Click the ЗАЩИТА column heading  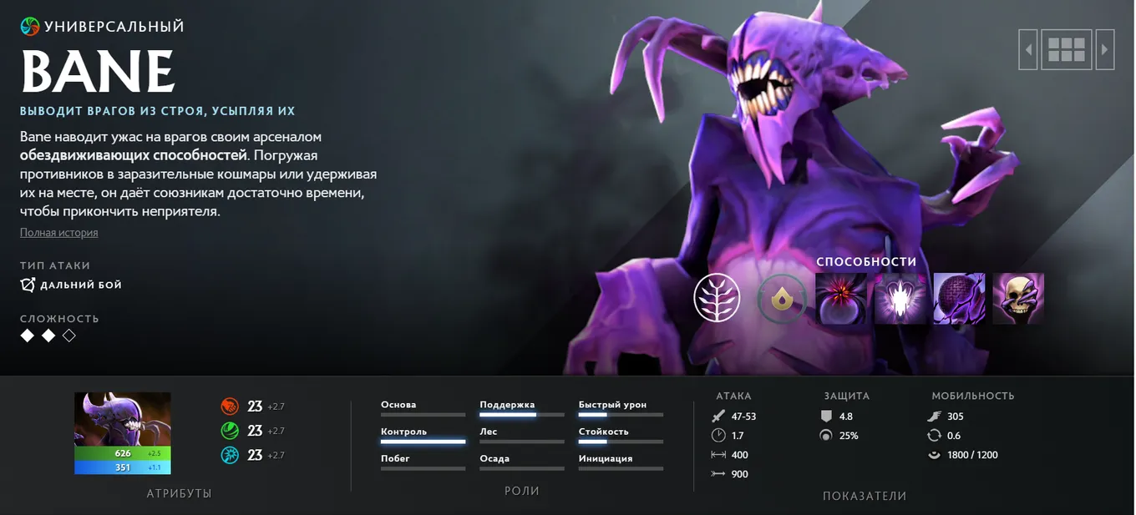point(847,396)
